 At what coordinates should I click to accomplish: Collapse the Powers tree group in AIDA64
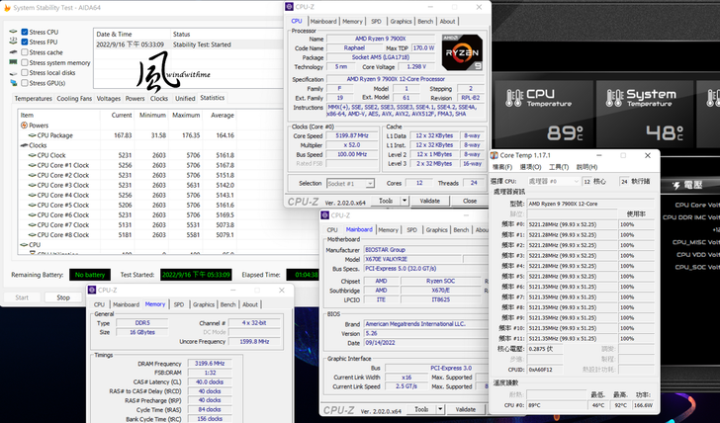pyautogui.click(x=24, y=126)
